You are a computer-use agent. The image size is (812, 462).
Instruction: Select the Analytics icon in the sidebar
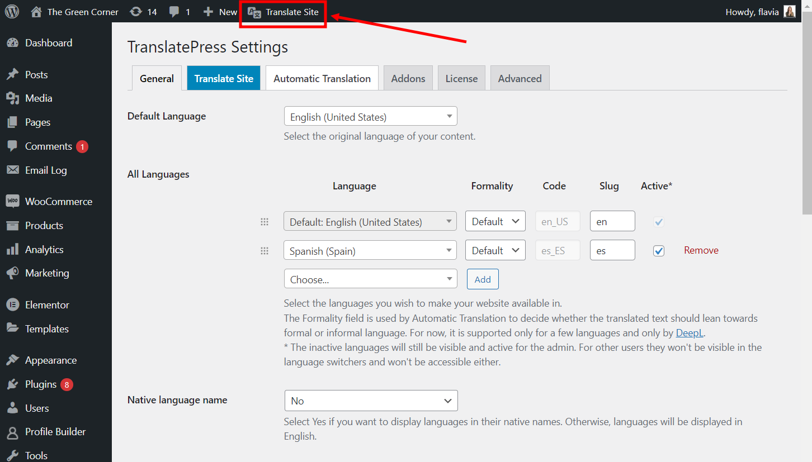click(12, 249)
